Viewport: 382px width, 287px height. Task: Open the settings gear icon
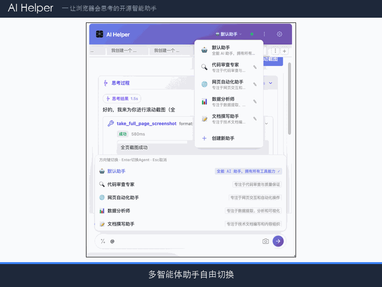coord(279,34)
